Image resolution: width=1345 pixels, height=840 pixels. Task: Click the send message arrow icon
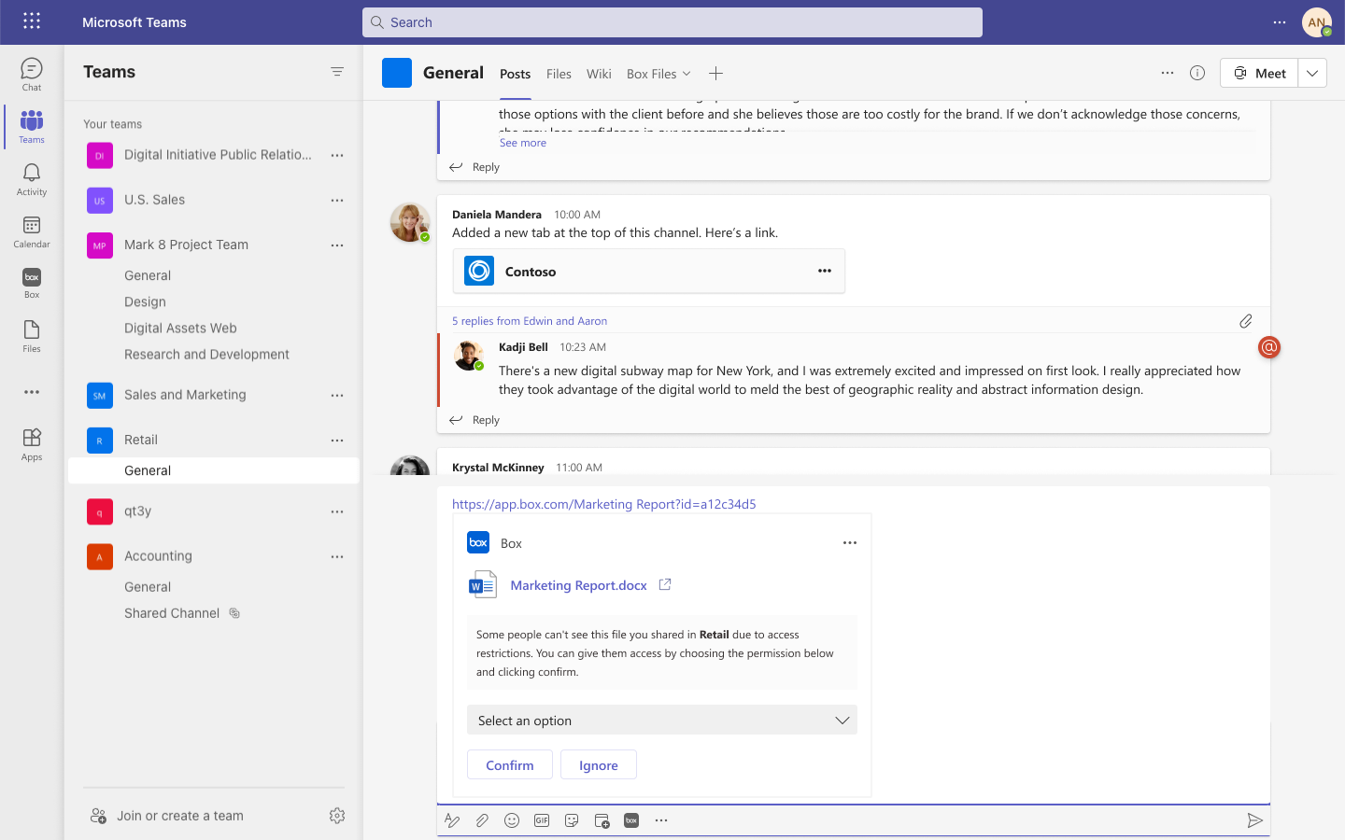coord(1254,820)
